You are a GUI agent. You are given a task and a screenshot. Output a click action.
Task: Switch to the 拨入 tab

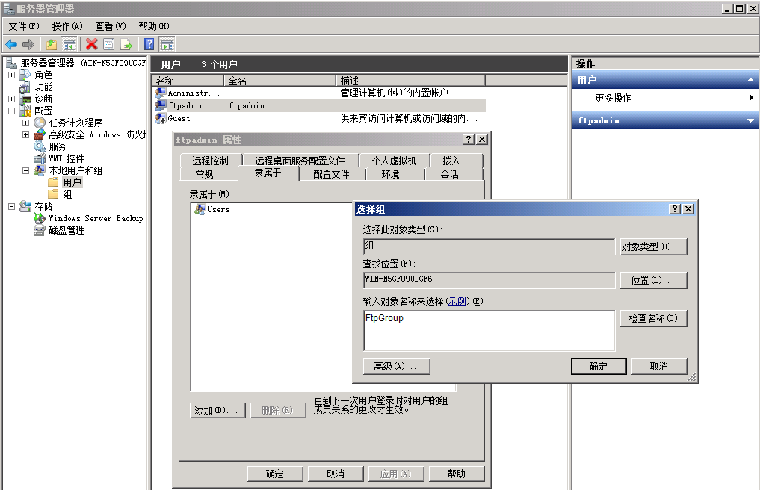[x=451, y=161]
